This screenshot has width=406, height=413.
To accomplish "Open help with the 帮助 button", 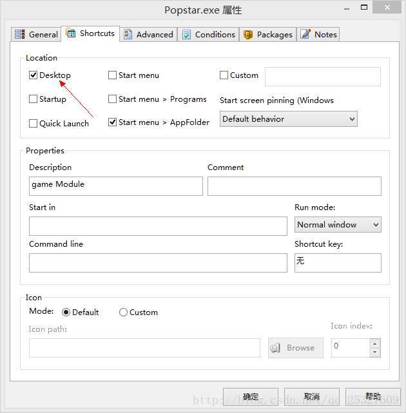I will (372, 397).
